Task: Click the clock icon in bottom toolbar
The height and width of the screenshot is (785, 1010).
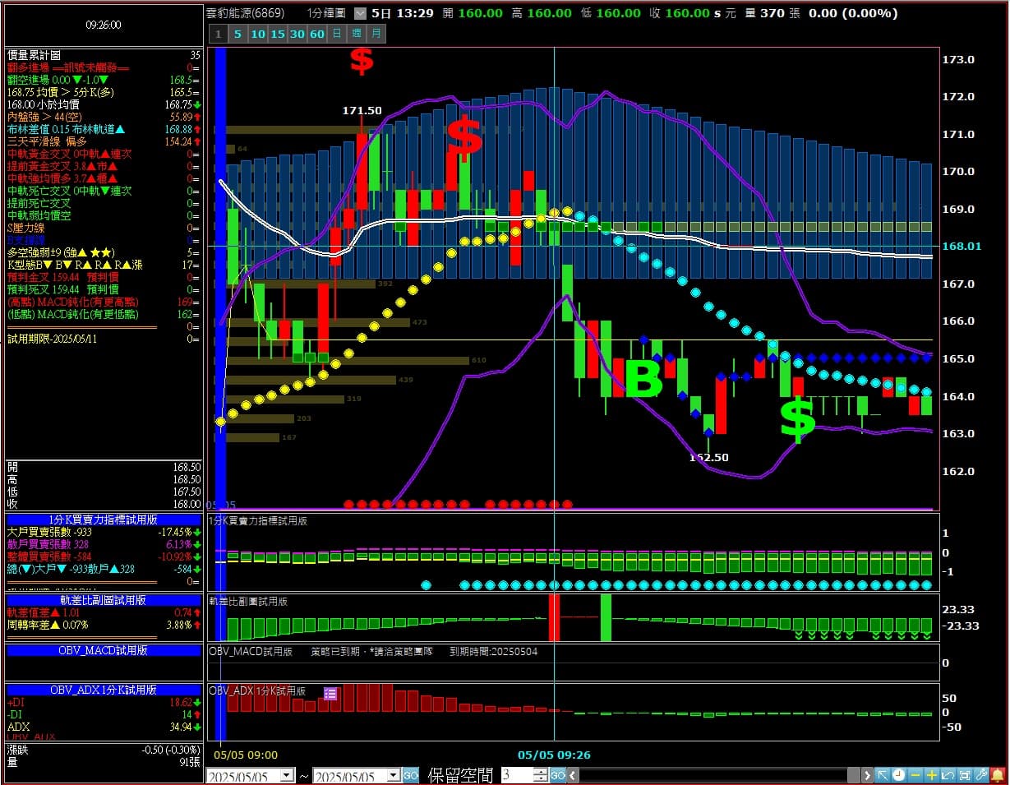Action: [899, 775]
